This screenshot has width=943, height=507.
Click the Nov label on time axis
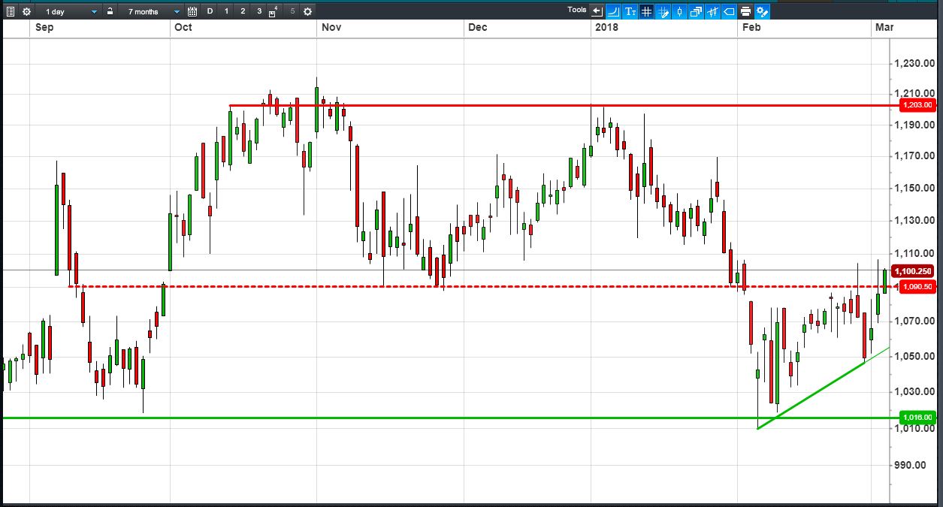pos(331,27)
